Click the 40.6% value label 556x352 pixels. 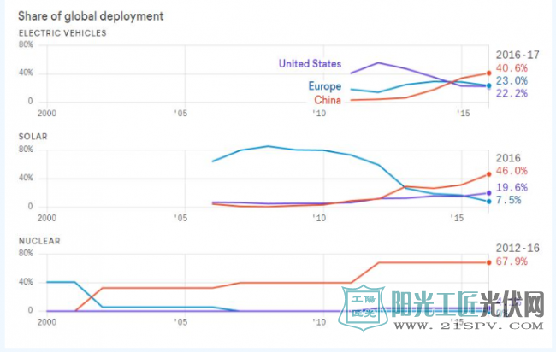512,67
